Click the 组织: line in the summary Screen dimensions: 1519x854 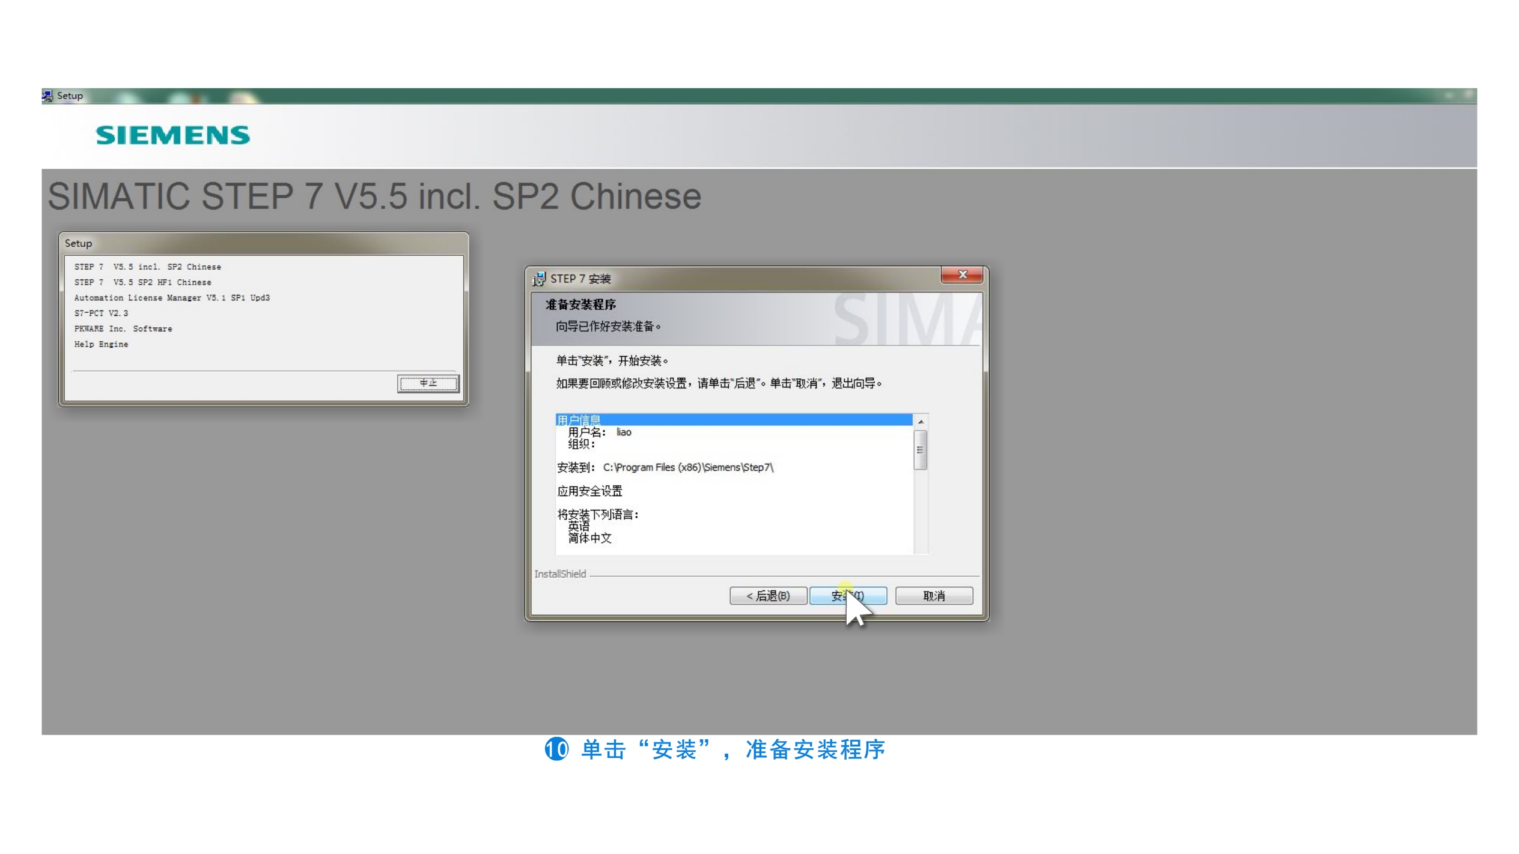click(582, 444)
